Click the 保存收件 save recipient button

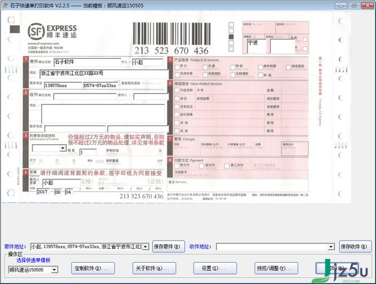(x=355, y=246)
